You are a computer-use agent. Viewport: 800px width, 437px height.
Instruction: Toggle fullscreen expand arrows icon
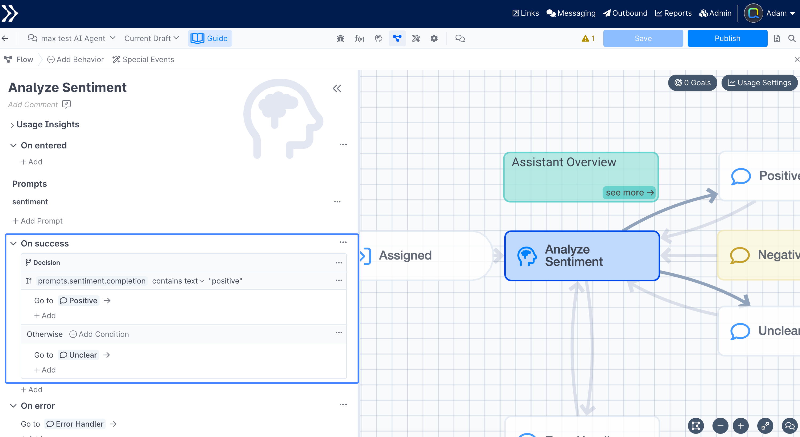(765, 426)
